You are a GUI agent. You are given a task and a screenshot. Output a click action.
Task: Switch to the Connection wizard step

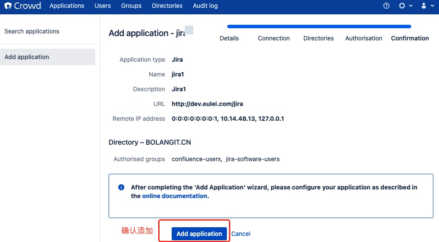coord(273,38)
